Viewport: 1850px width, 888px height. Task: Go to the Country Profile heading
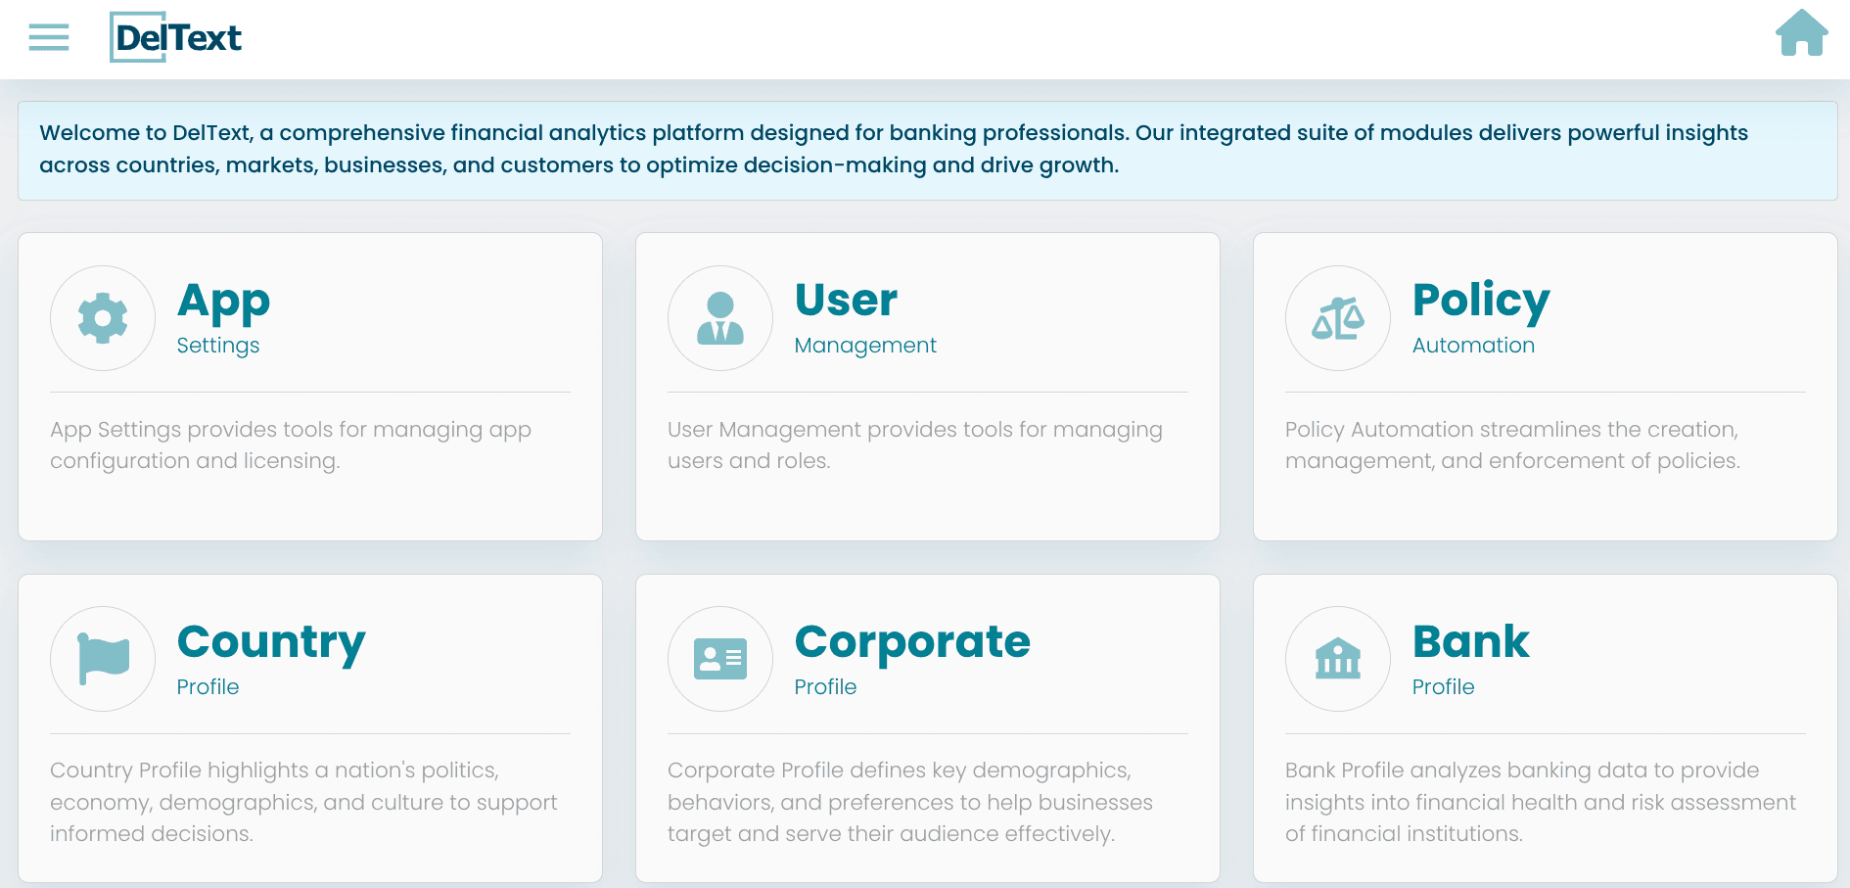click(x=271, y=642)
